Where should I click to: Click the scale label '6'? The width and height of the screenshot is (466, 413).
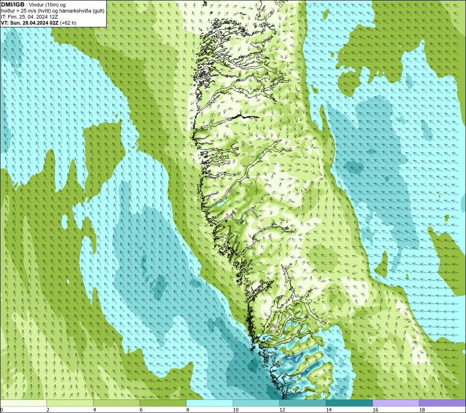141,410
